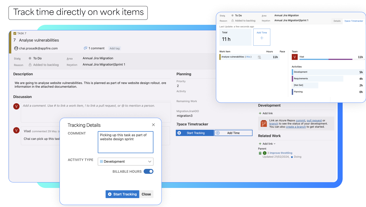Click the note icon beside Analyse vulnerabilities hours

pyautogui.click(x=259, y=57)
